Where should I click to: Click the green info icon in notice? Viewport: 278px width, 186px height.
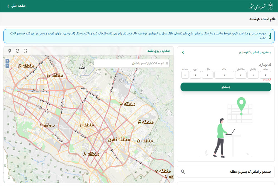click(270, 36)
